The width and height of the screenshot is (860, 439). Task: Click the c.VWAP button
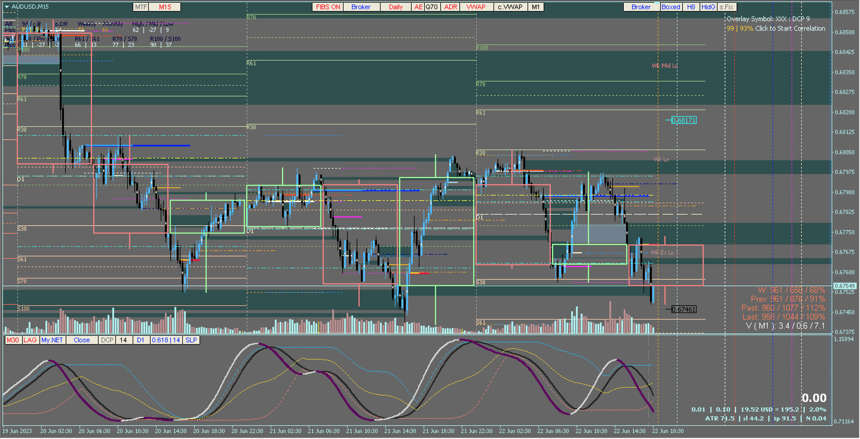pyautogui.click(x=510, y=7)
